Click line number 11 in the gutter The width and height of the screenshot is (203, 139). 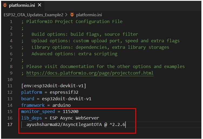pos(10,86)
